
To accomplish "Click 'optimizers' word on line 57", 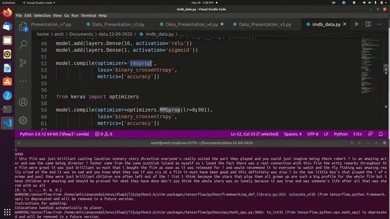I will click(x=124, y=97).
